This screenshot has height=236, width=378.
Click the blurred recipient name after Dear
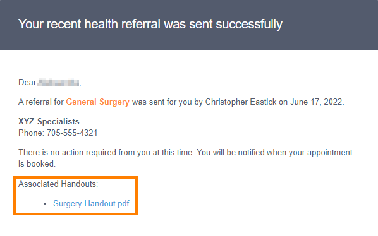pyautogui.click(x=59, y=82)
